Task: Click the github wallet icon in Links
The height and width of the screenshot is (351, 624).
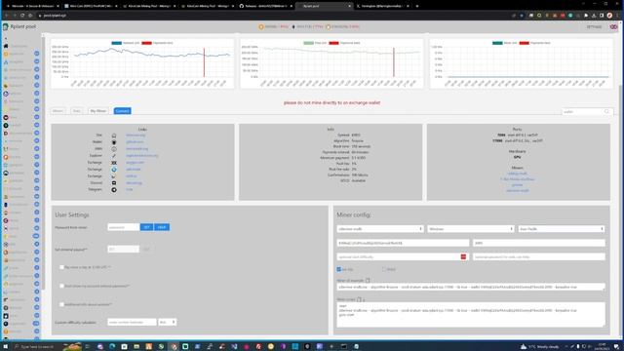Action: click(114, 142)
